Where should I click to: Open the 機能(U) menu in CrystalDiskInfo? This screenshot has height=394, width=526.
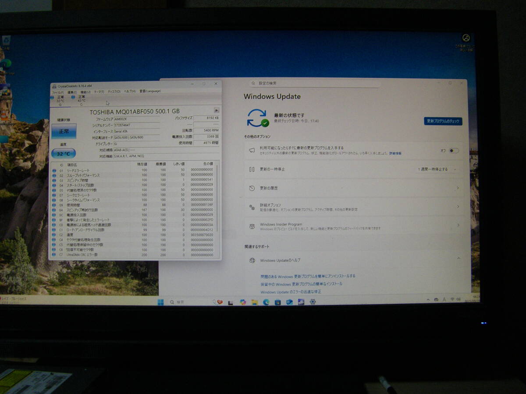[x=85, y=92]
